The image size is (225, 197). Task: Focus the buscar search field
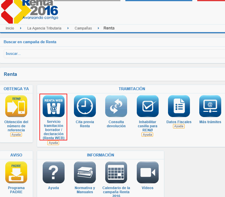pyautogui.click(x=114, y=54)
